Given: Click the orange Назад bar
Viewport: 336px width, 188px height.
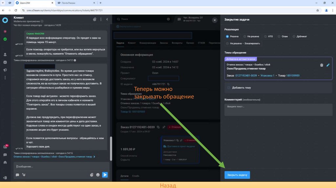Looking at the screenshot, I should click(168, 185).
